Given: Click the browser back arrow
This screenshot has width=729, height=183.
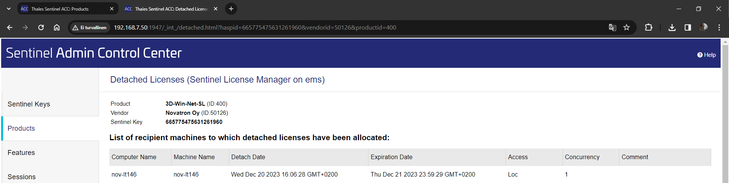Looking at the screenshot, I should click(10, 27).
